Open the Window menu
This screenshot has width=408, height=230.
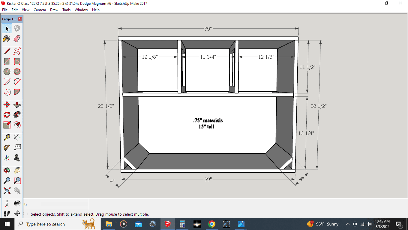pos(81,10)
